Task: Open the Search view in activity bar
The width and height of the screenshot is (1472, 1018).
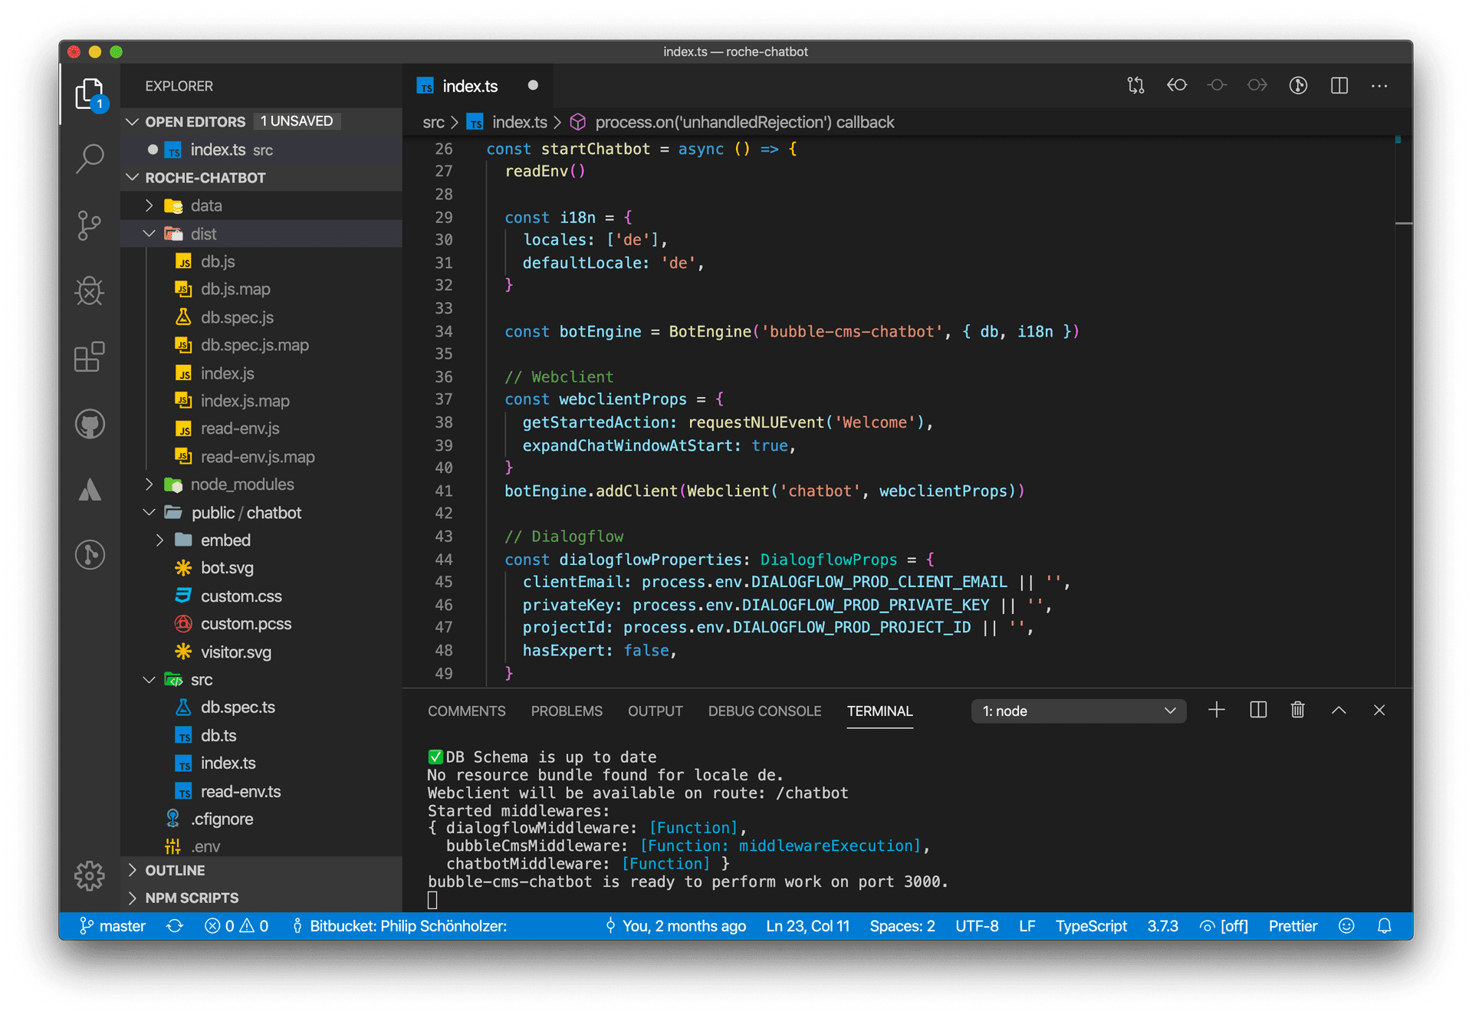Action: point(90,159)
